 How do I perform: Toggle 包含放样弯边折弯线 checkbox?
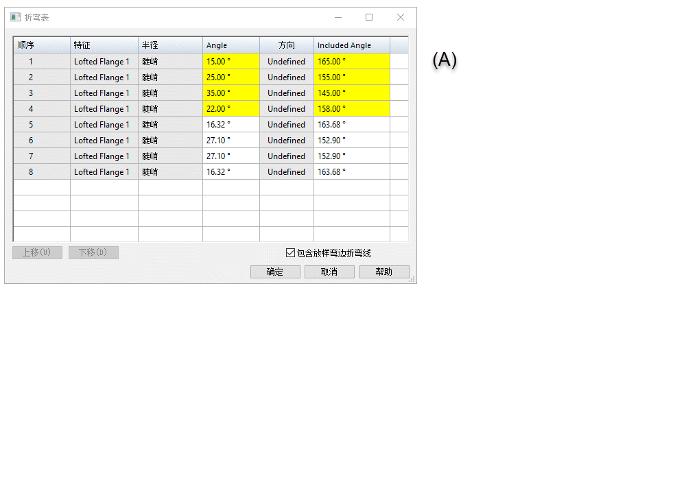pyautogui.click(x=290, y=253)
